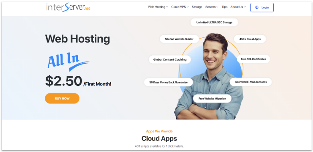Expand the Servers dropdown chevron

click(217, 7)
